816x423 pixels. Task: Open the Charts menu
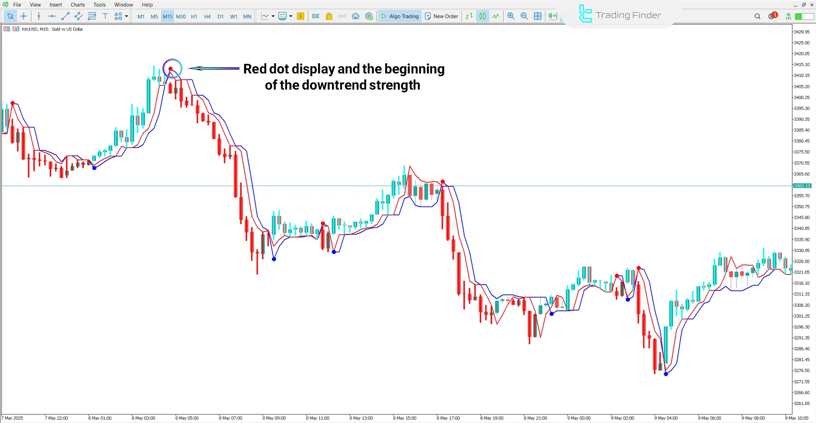pos(77,5)
